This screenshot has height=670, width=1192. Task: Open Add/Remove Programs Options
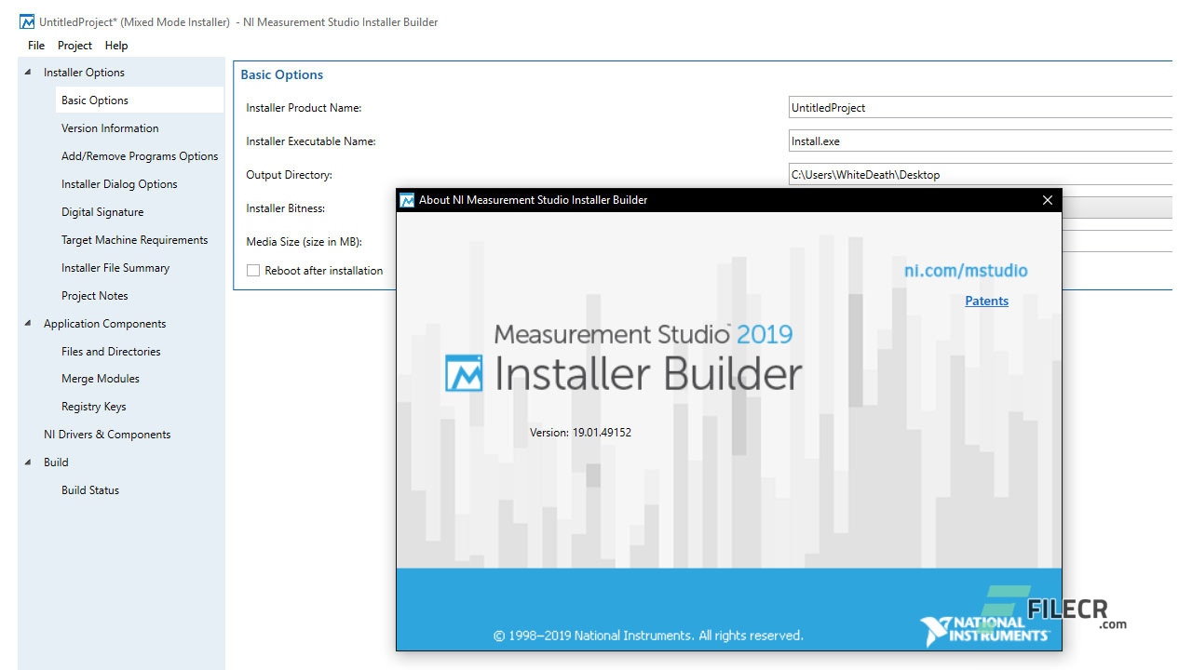tap(140, 156)
